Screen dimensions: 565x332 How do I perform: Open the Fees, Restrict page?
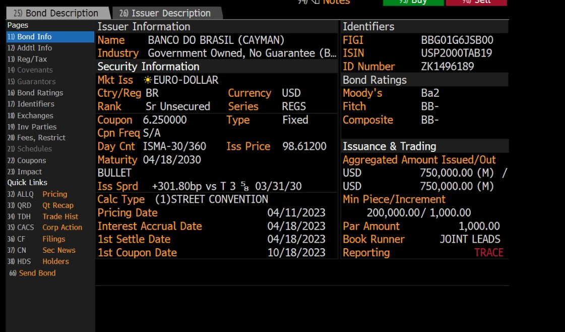coord(36,138)
